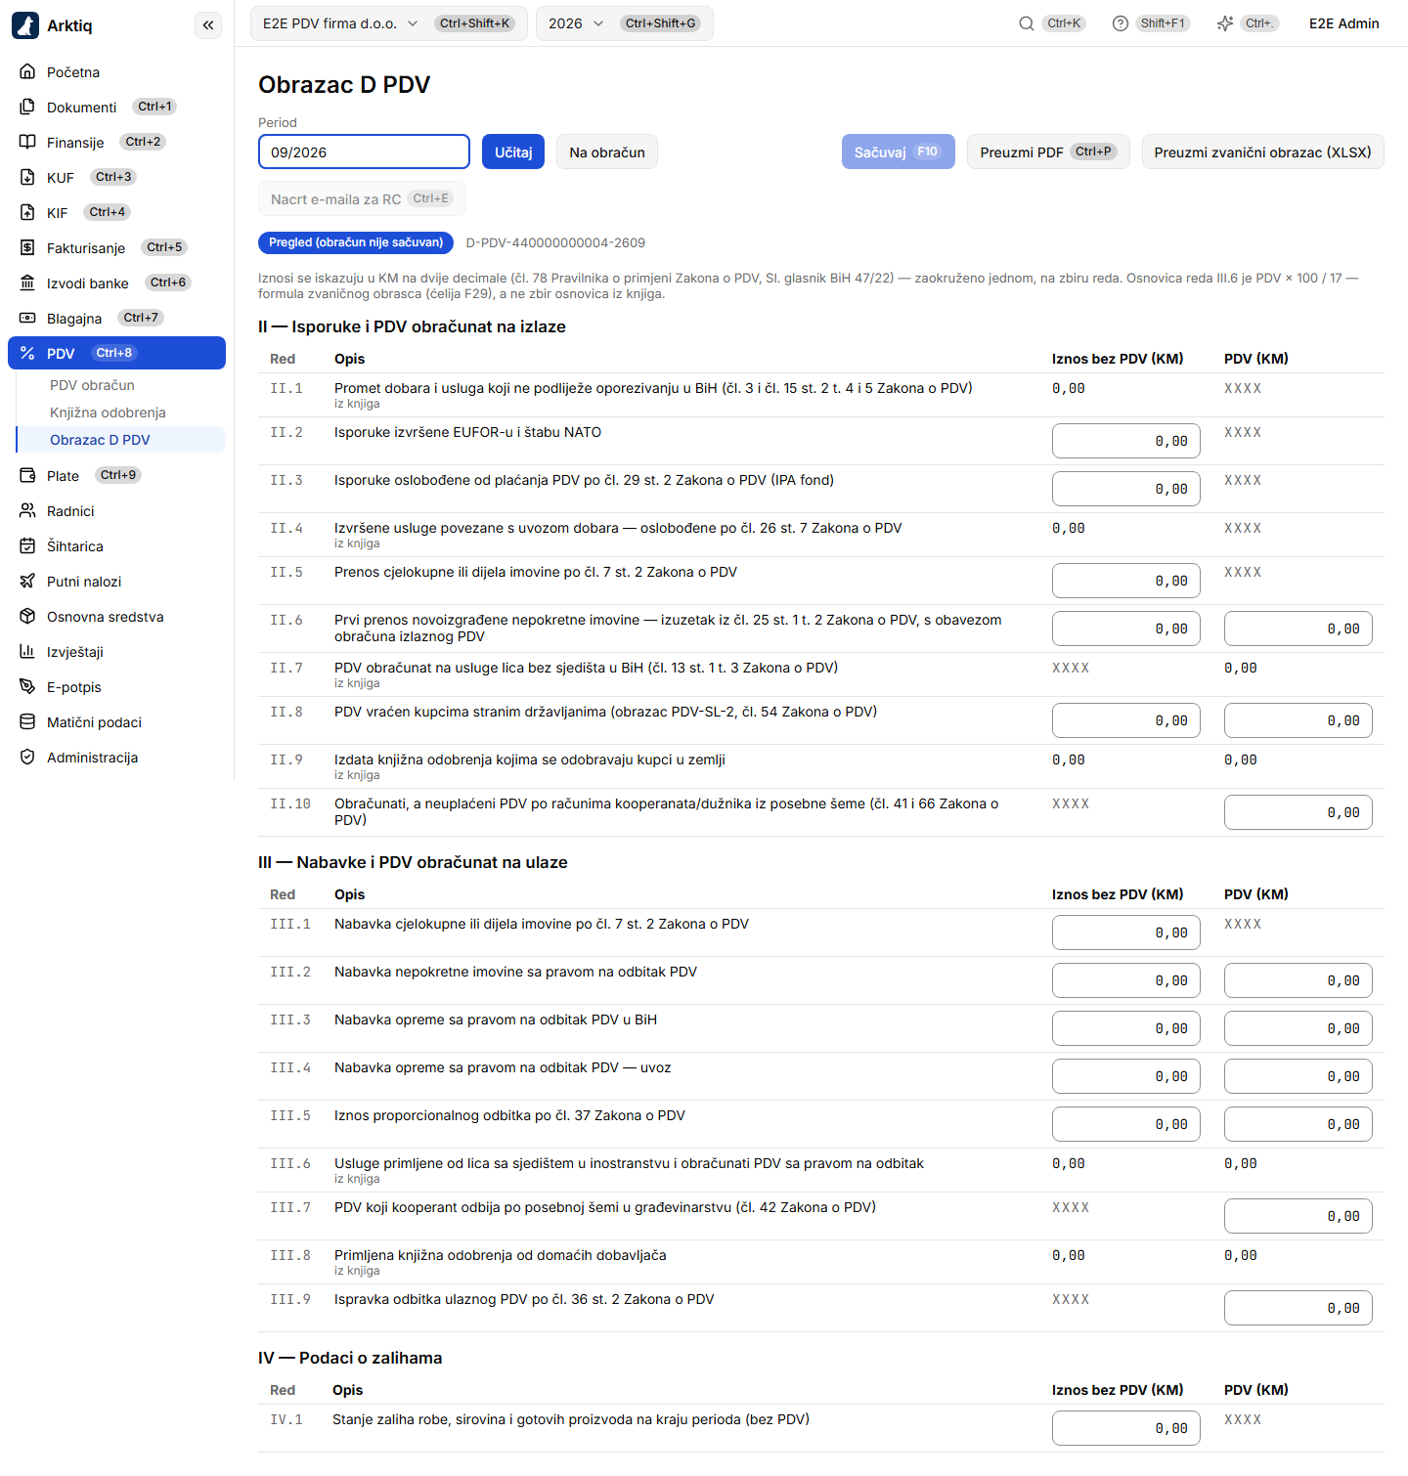
Task: Open Plate in the sidebar
Action: pos(116,476)
